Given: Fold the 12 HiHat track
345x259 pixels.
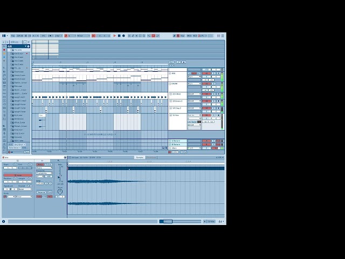Looking at the screenshot, I should (170, 94).
